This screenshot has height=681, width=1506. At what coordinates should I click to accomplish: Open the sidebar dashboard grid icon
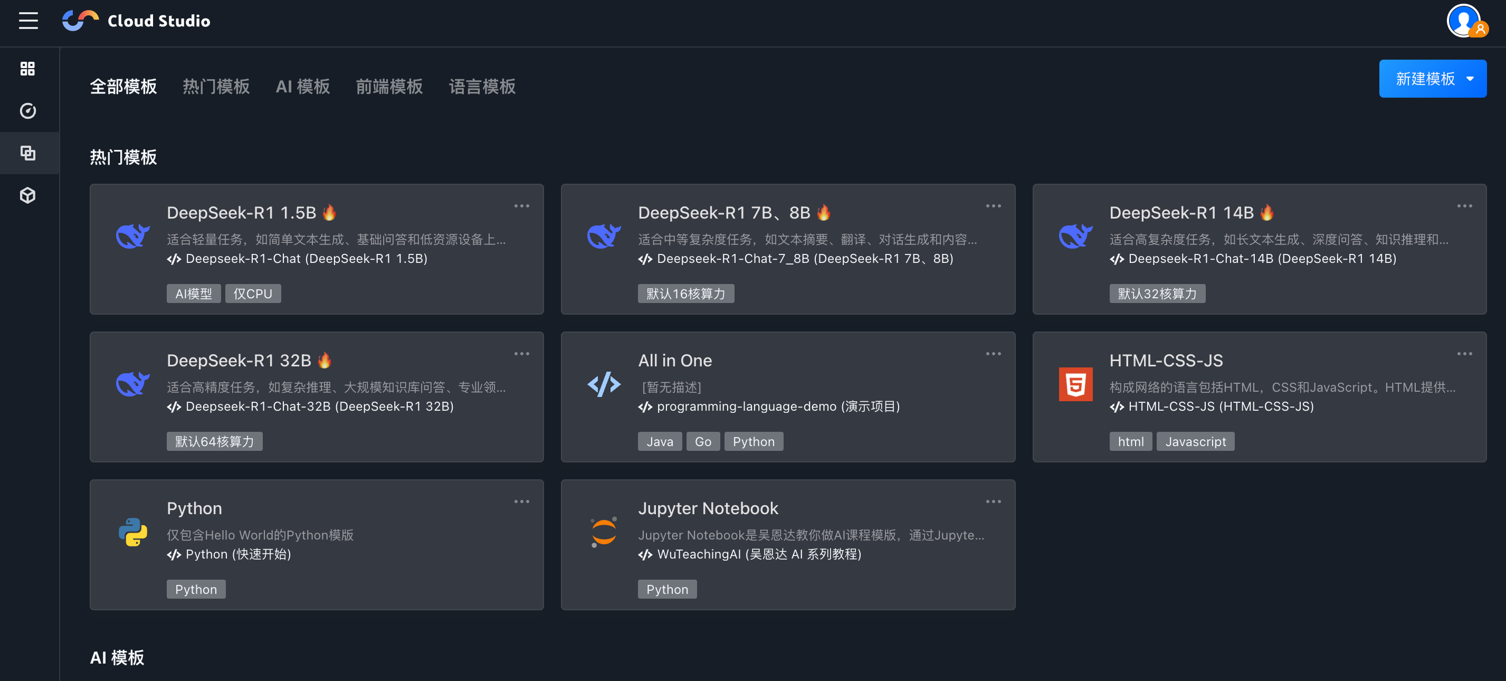(x=27, y=69)
